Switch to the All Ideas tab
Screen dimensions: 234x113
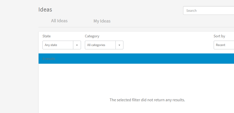click(59, 21)
